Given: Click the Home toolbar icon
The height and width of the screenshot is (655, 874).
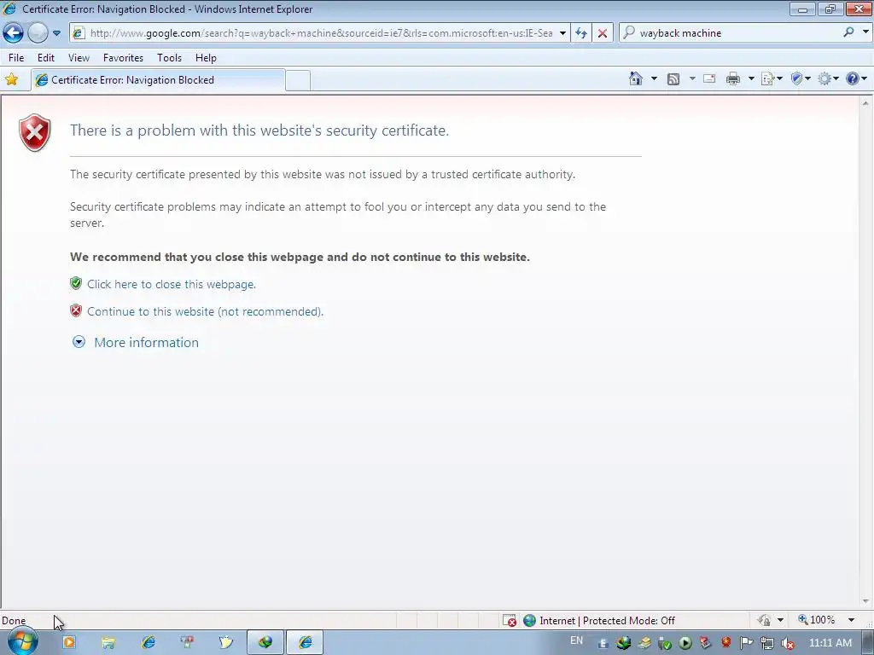Looking at the screenshot, I should (635, 79).
